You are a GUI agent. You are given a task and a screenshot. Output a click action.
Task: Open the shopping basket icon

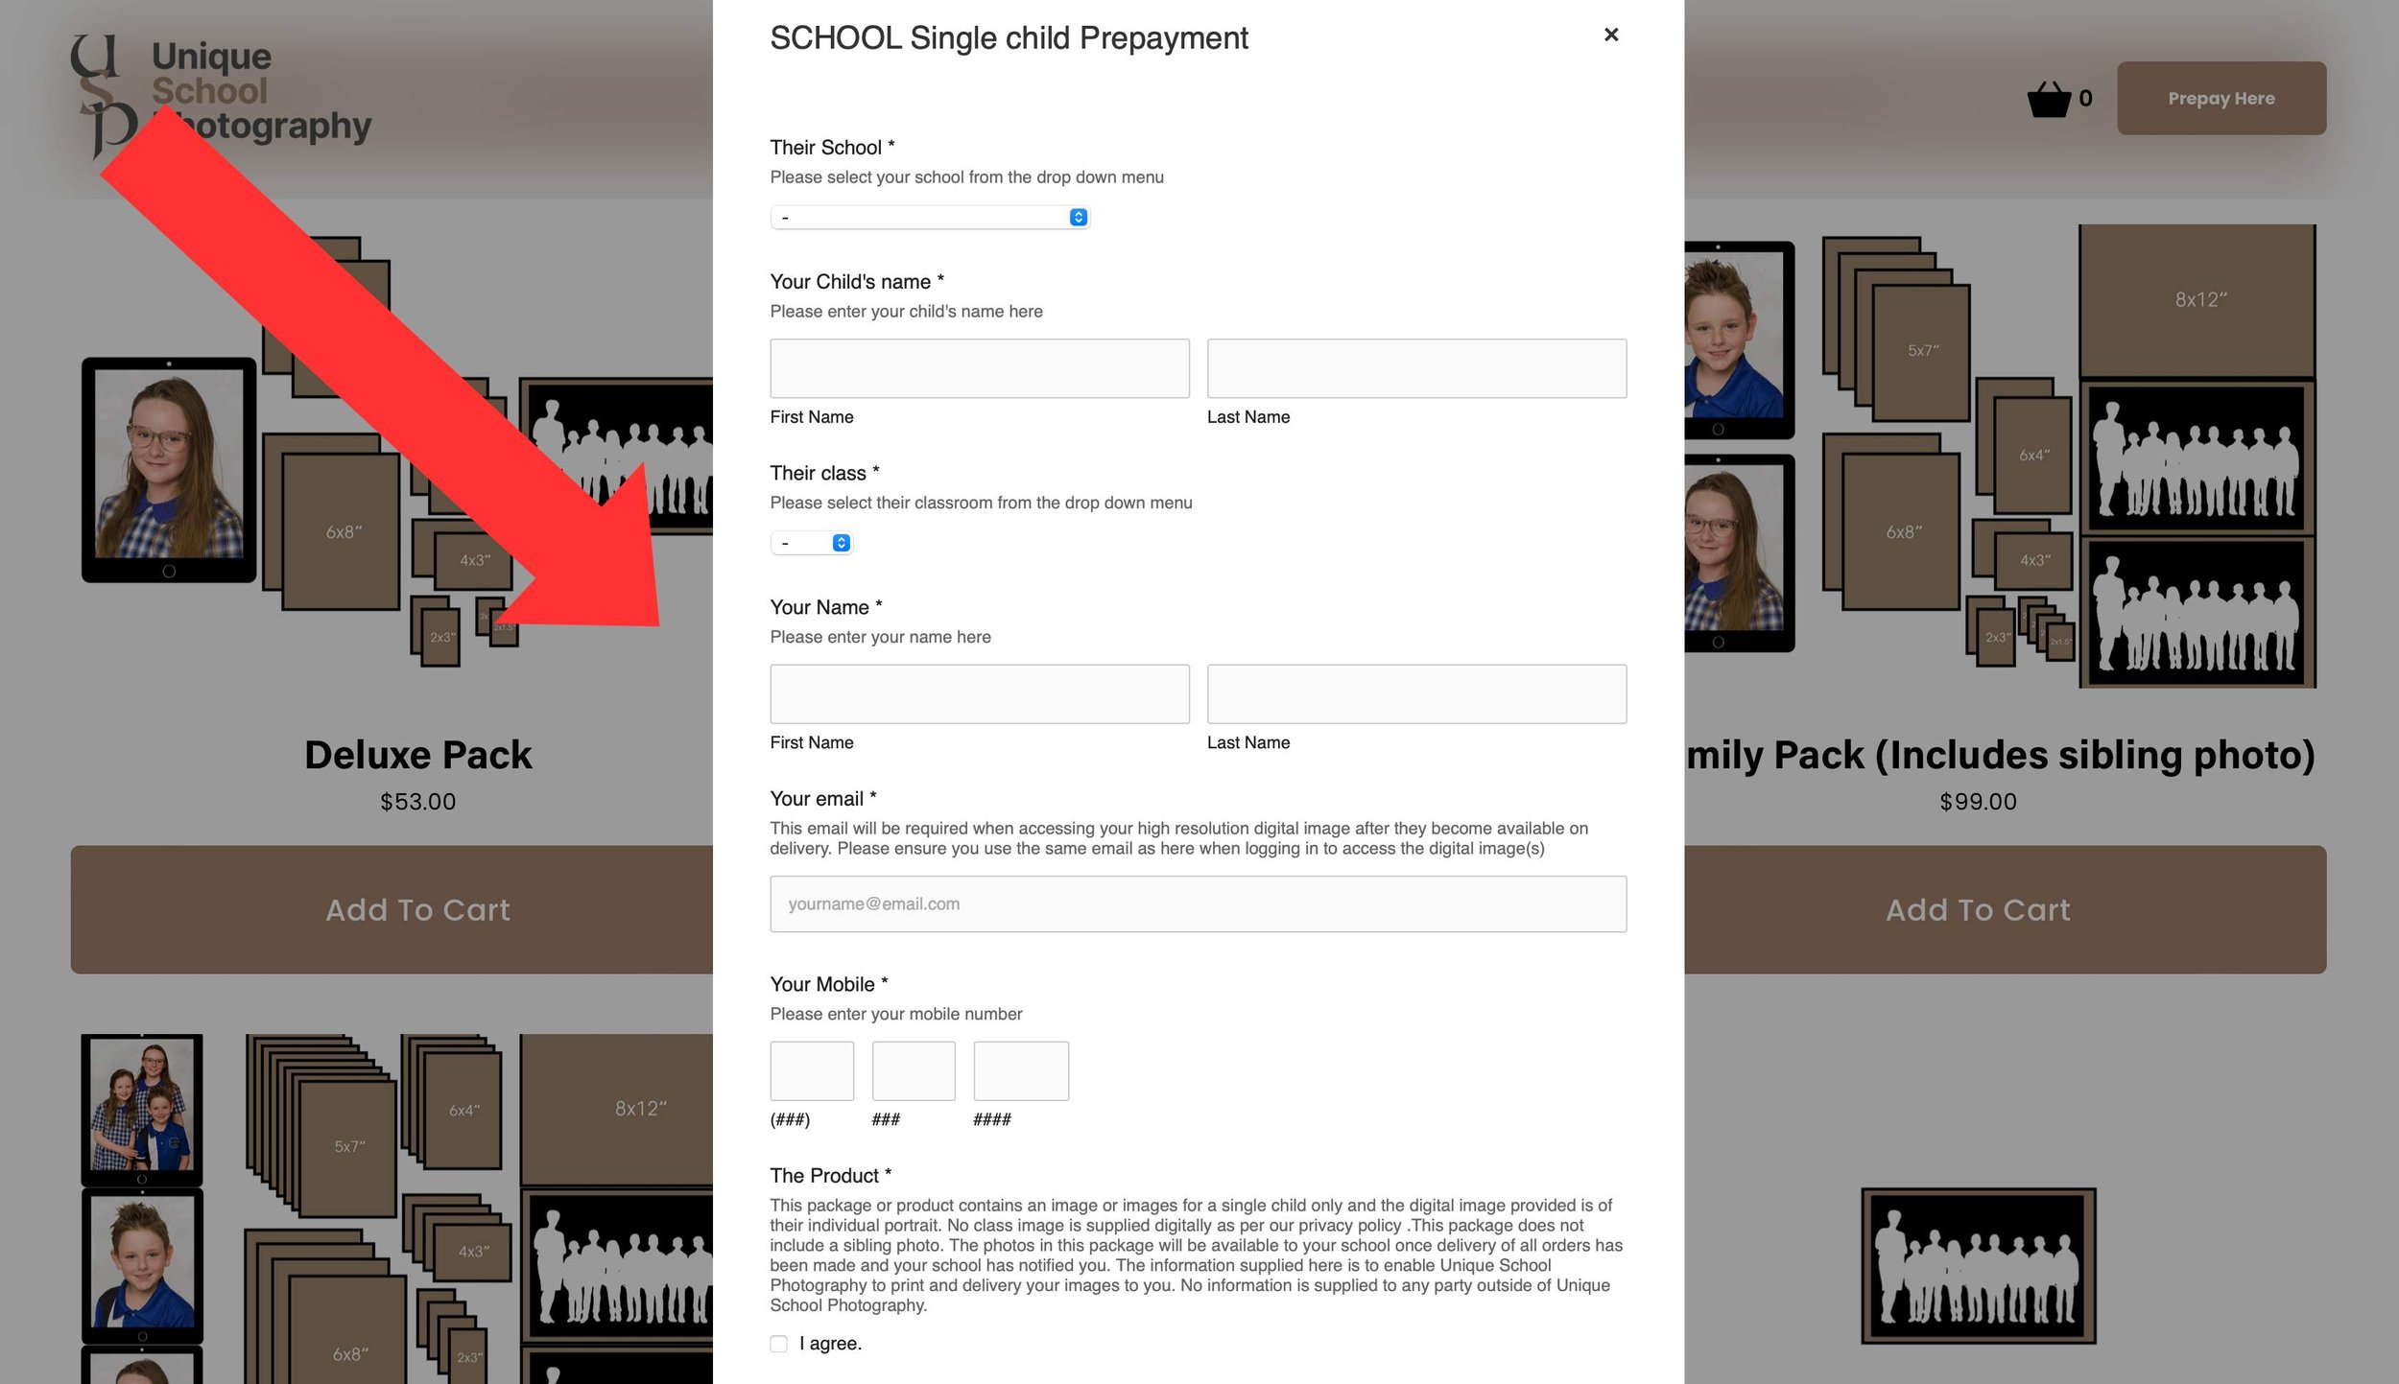[x=2048, y=99]
